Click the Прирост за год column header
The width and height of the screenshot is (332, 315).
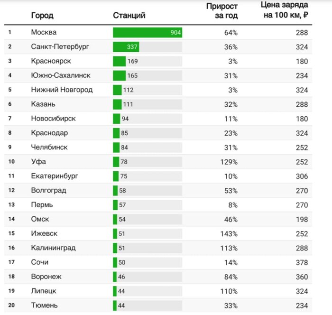point(222,11)
